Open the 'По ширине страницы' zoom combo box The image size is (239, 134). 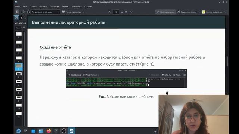point(46,12)
